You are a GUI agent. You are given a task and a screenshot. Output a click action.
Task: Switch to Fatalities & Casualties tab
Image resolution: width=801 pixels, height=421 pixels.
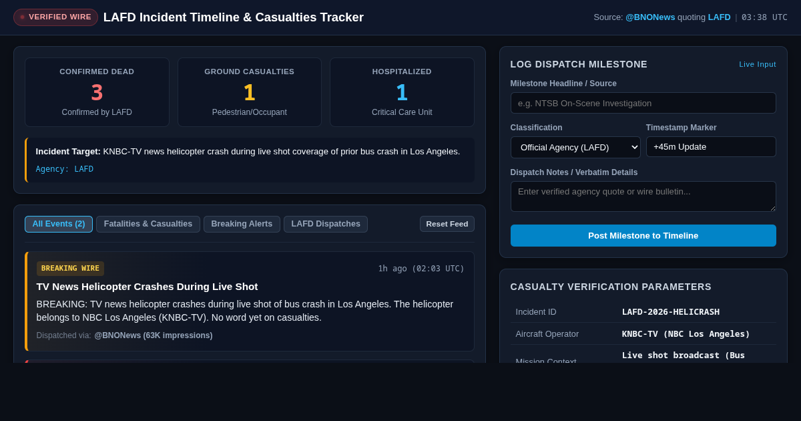pyautogui.click(x=148, y=224)
